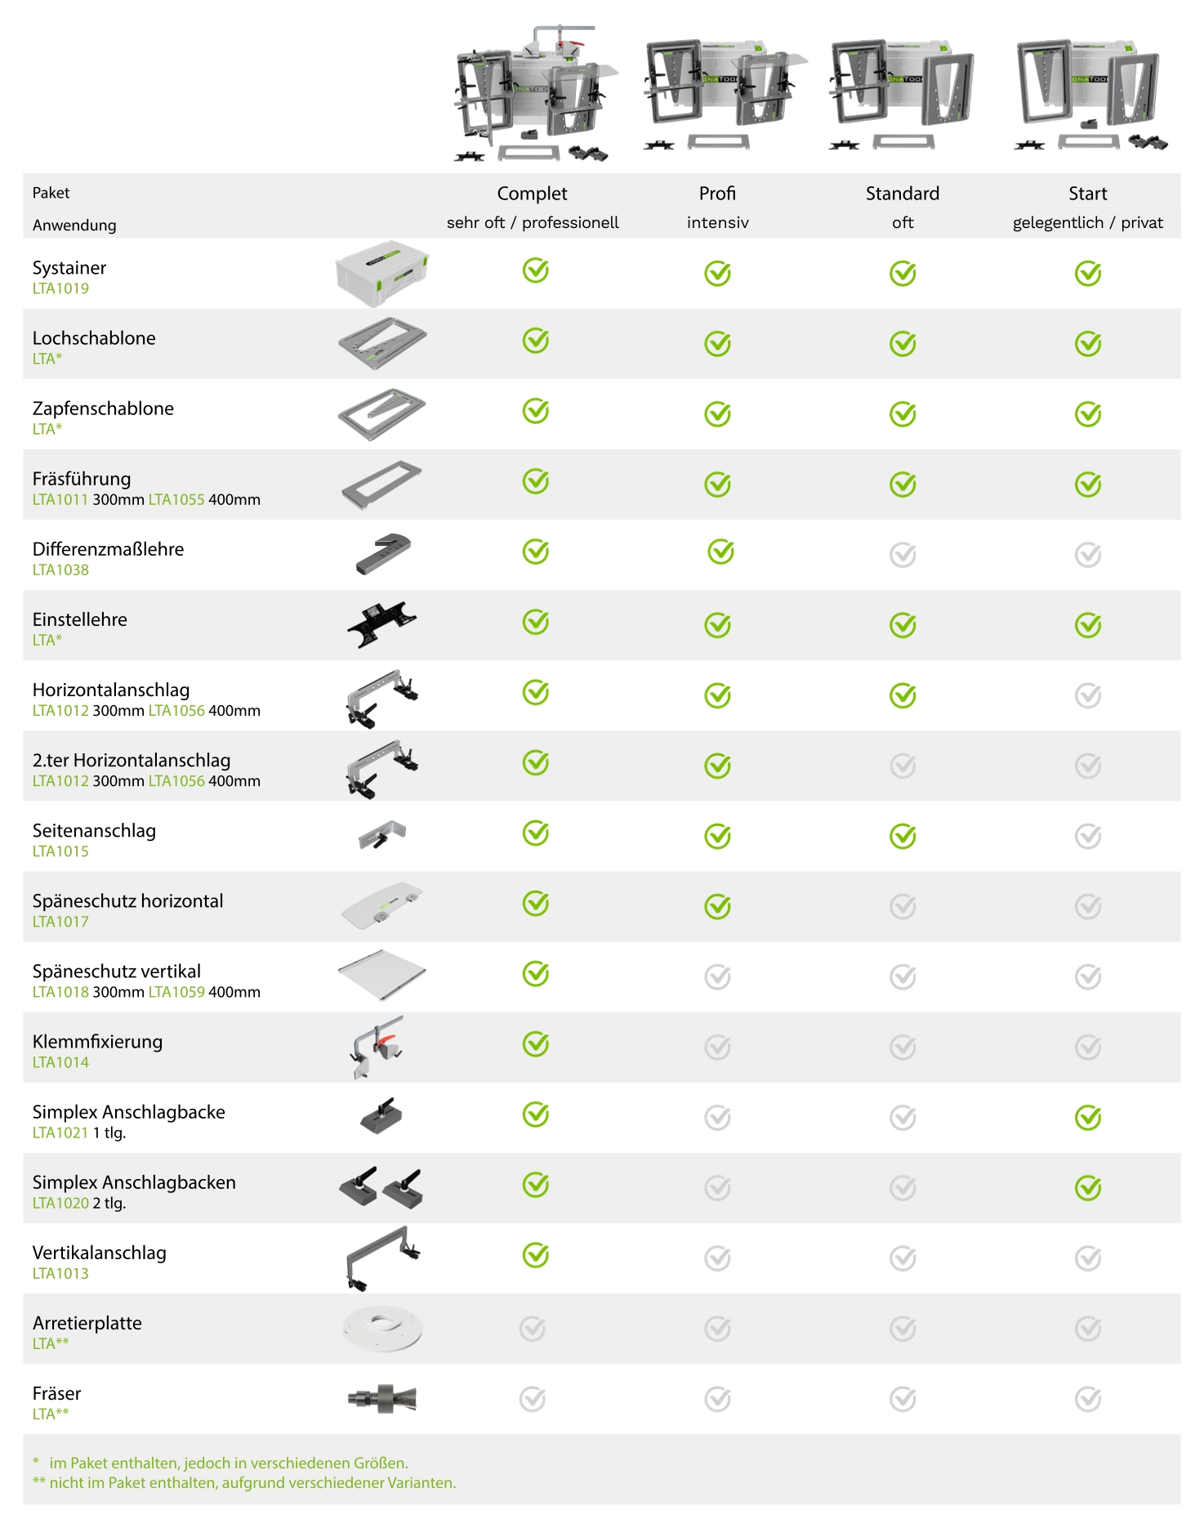Click the Vertikalanschlag product image
This screenshot has height=1528, width=1204.
(x=381, y=1258)
